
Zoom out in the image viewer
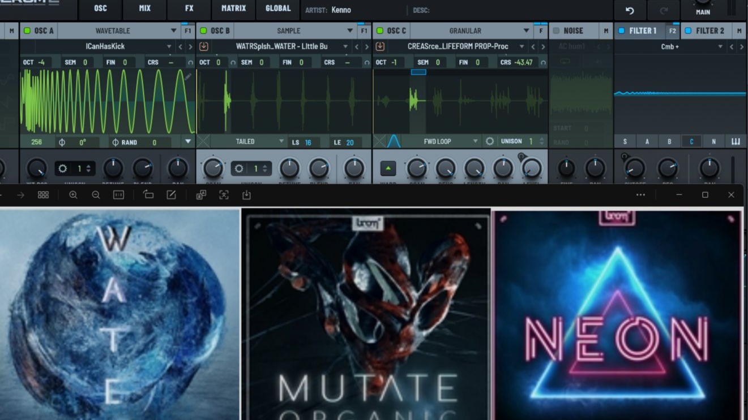(96, 195)
